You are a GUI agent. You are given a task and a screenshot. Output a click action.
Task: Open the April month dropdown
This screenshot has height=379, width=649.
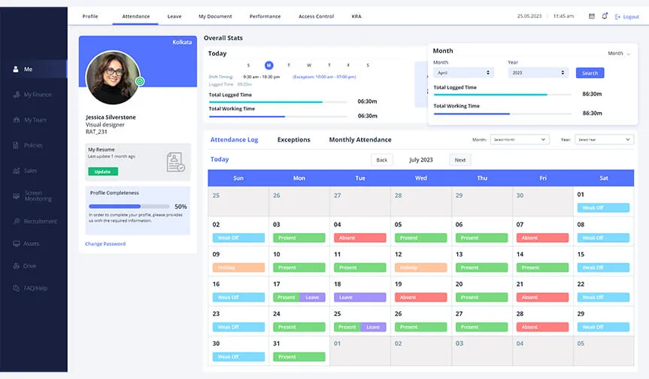click(463, 73)
